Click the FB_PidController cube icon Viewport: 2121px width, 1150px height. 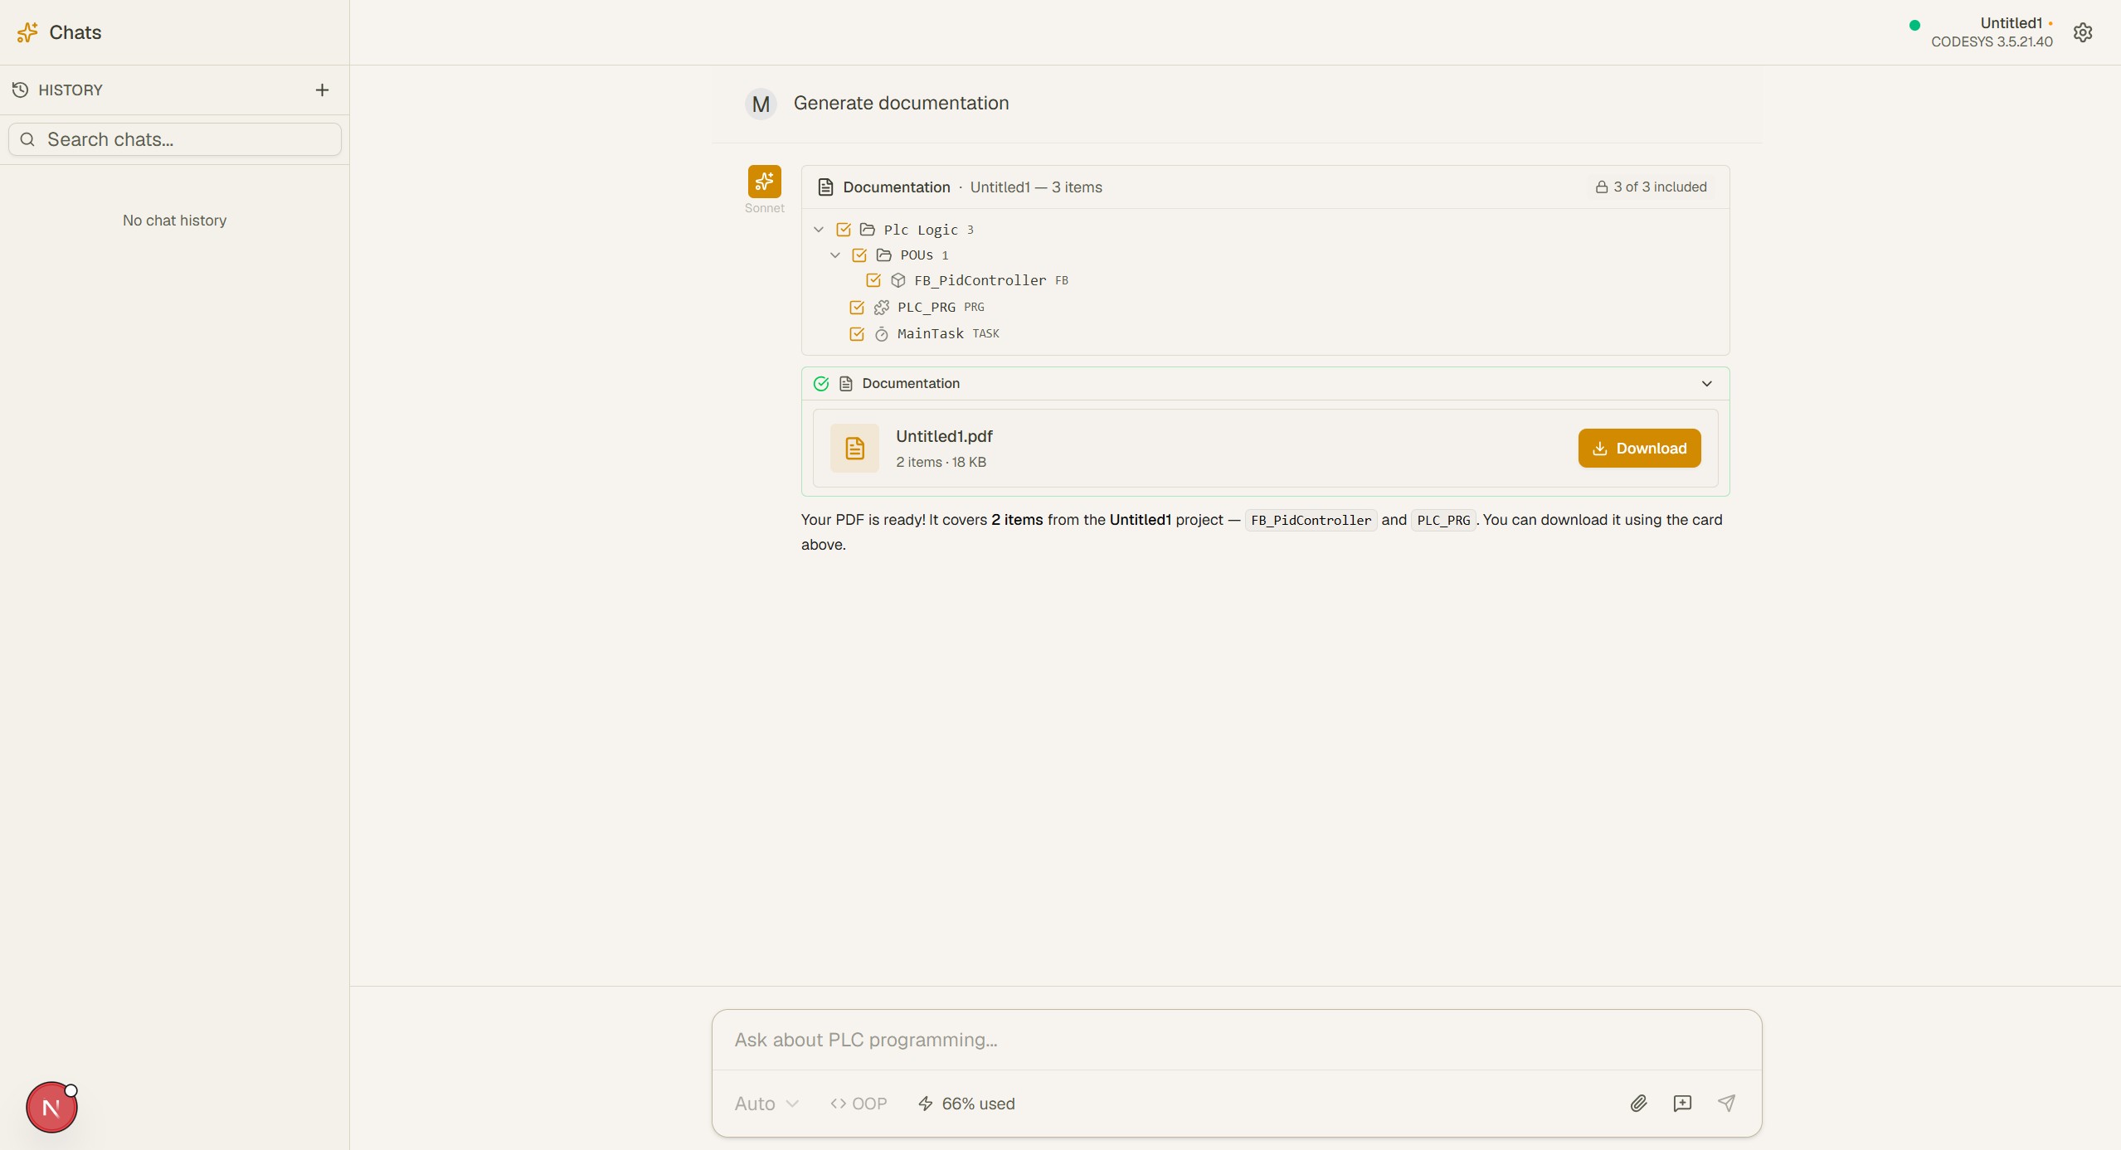pyautogui.click(x=898, y=280)
